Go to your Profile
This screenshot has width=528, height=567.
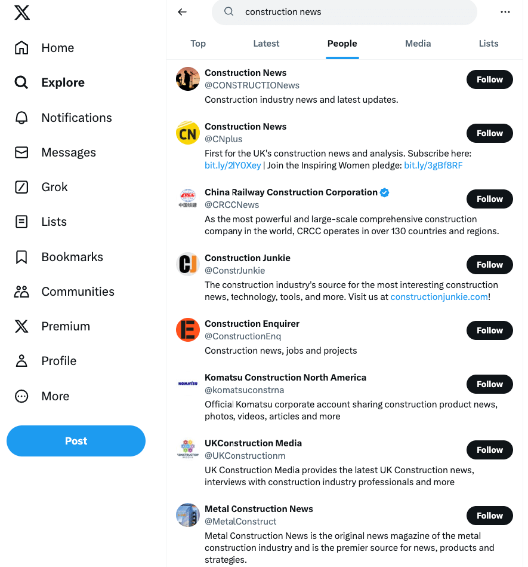58,361
